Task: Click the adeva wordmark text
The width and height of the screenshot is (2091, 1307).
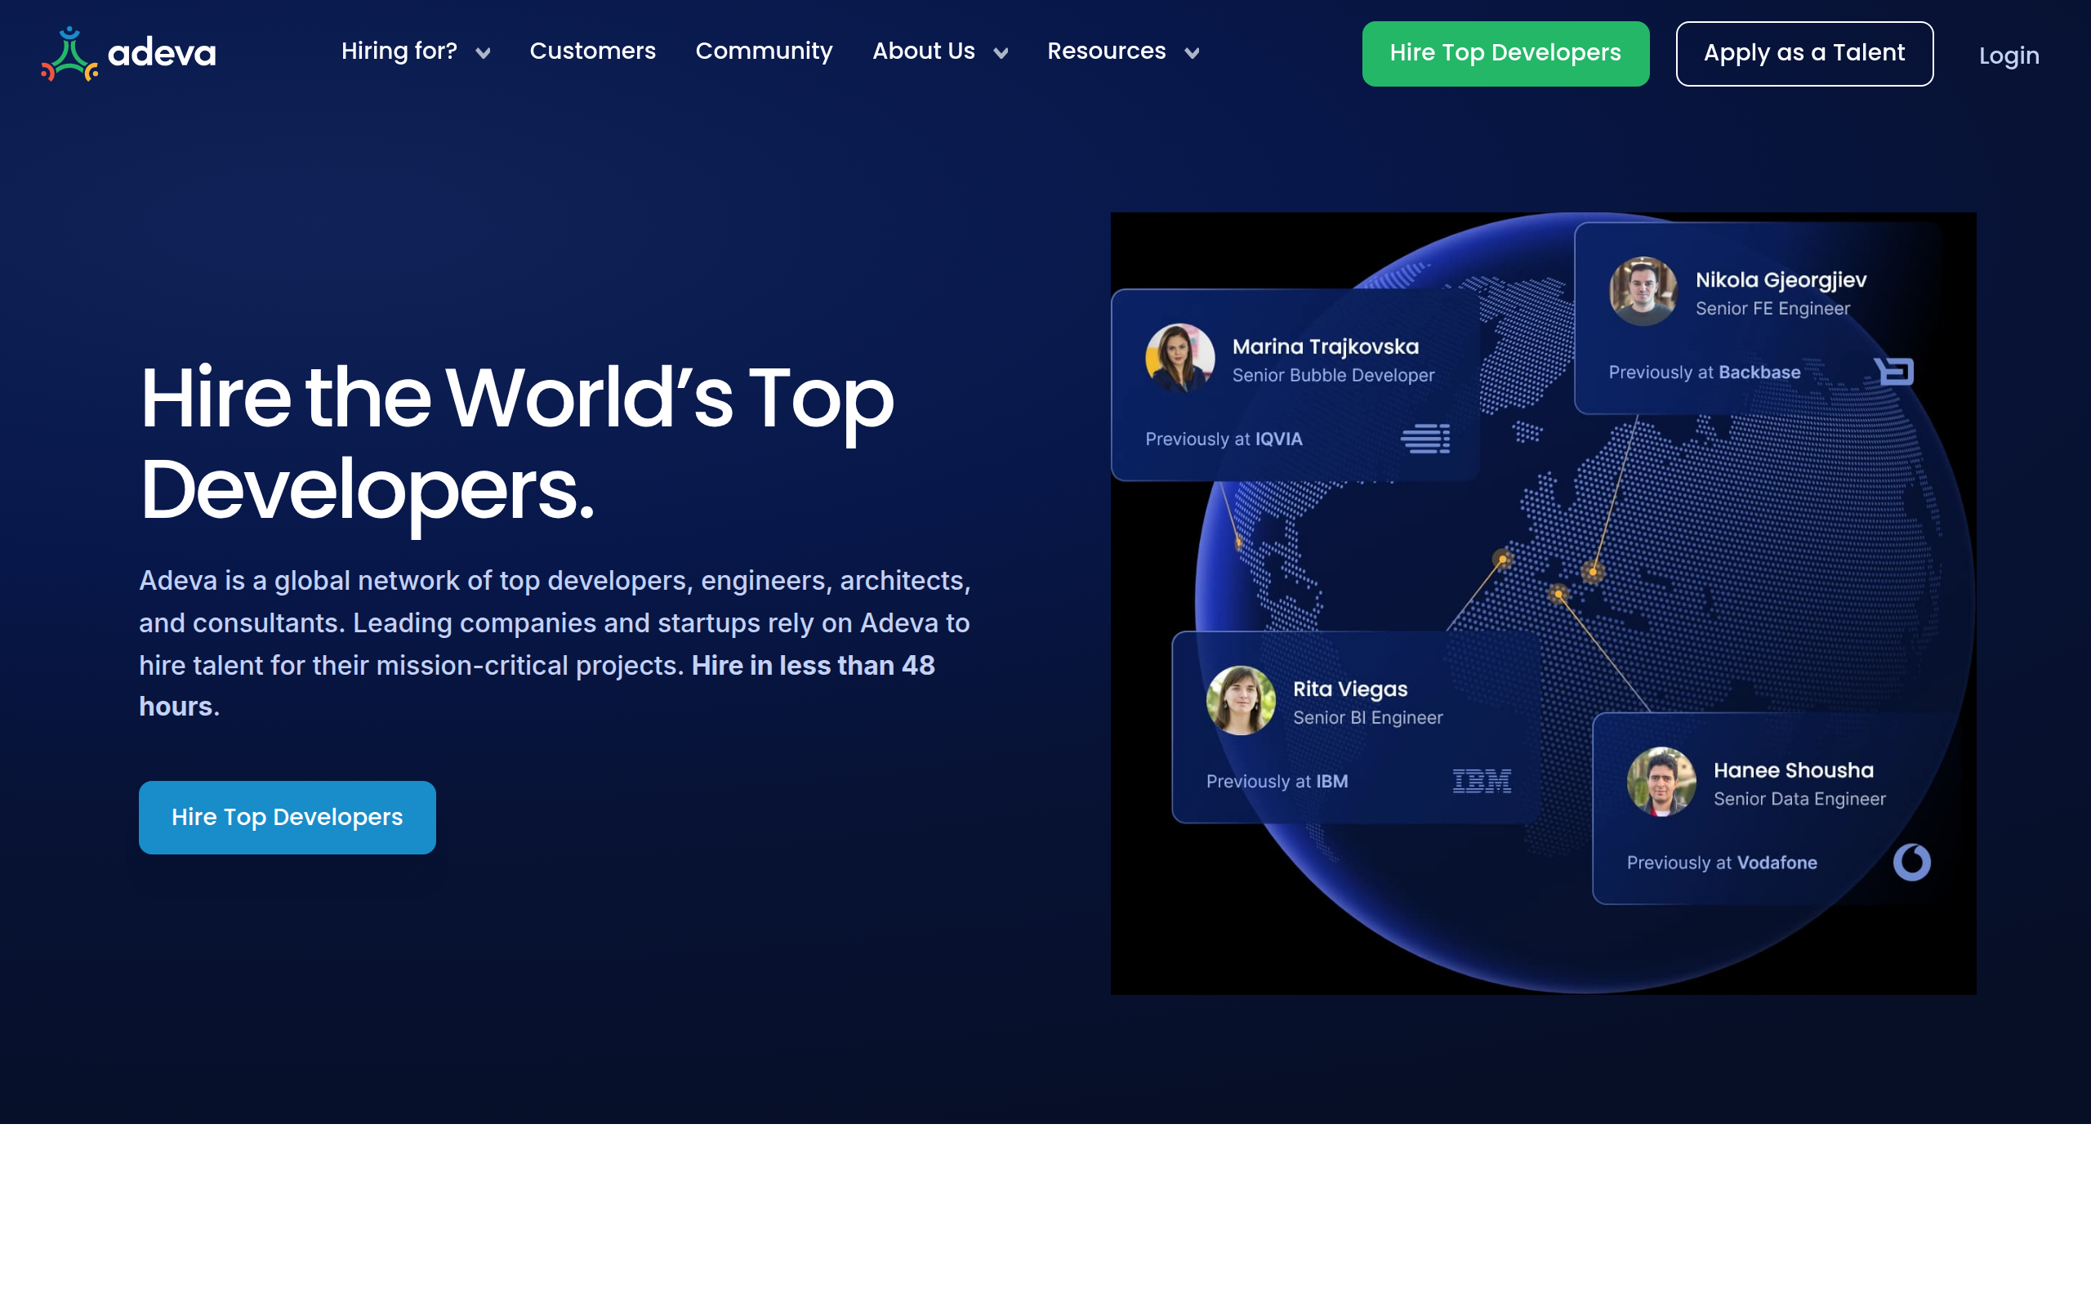Action: pyautogui.click(x=162, y=54)
